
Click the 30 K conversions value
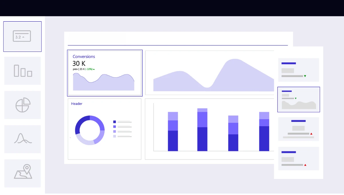[79, 64]
